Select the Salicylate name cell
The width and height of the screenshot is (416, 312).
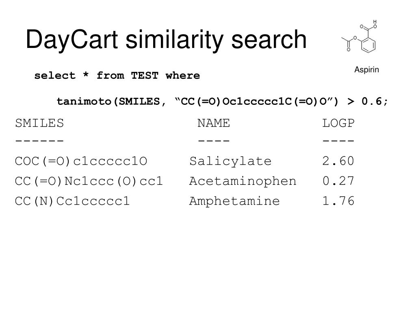[x=230, y=161]
